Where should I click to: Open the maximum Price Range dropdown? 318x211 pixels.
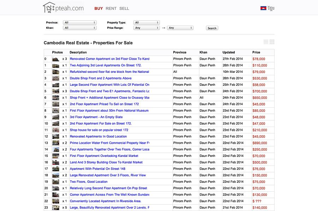click(180, 28)
